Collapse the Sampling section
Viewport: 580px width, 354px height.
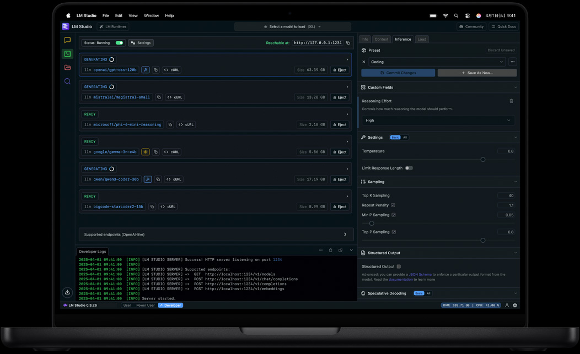click(515, 182)
